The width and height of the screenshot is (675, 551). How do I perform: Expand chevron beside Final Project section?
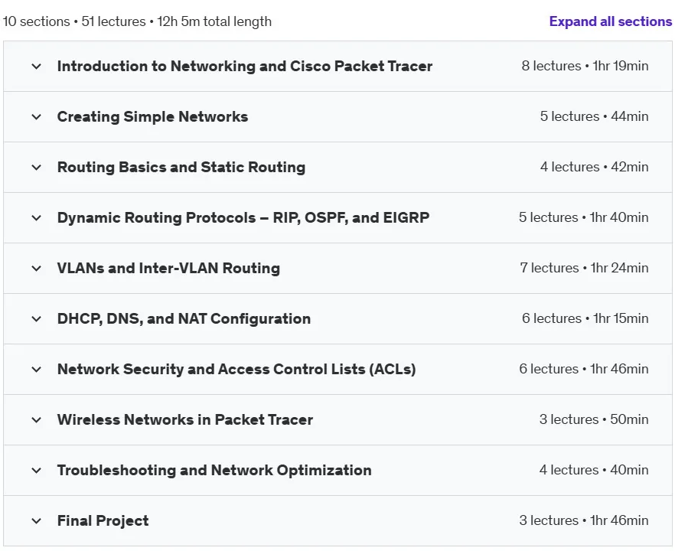(37, 521)
